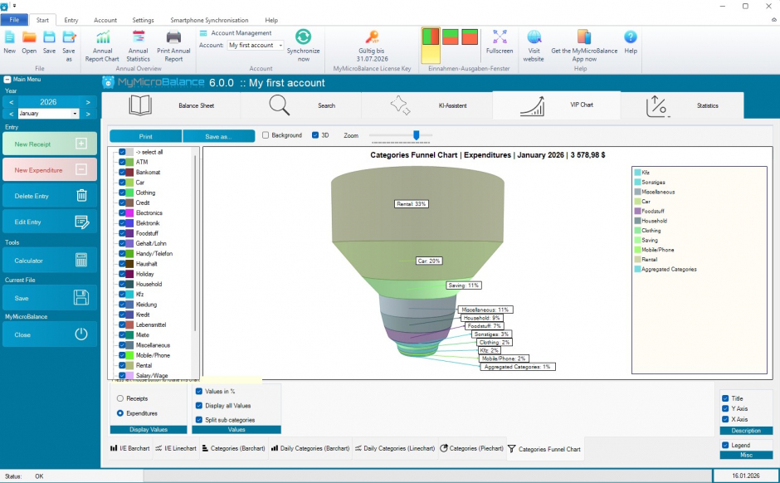Adjust the Zoom slider handle
This screenshot has width=780, height=483.
[417, 135]
